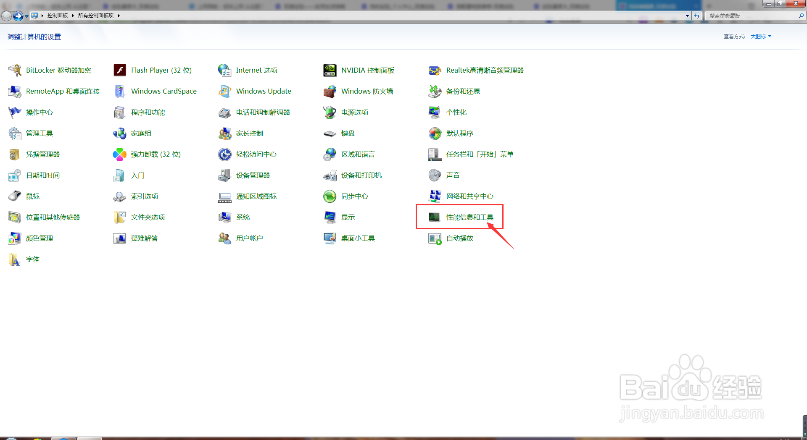Open Realtek高清晰音频管理器 icon

[435, 70]
